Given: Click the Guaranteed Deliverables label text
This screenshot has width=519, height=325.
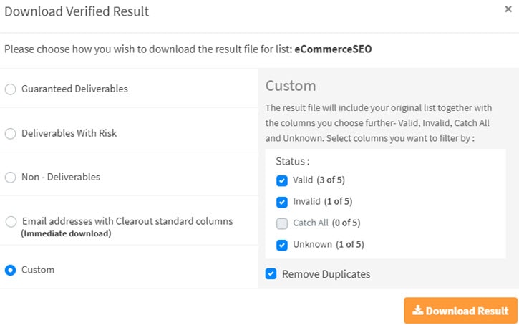Looking at the screenshot, I should 74,89.
